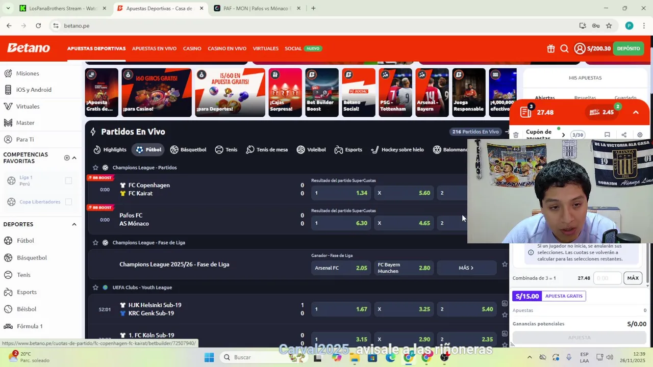The image size is (653, 367).
Task: Select the Básquetbol live filter tab
Action: click(188, 150)
